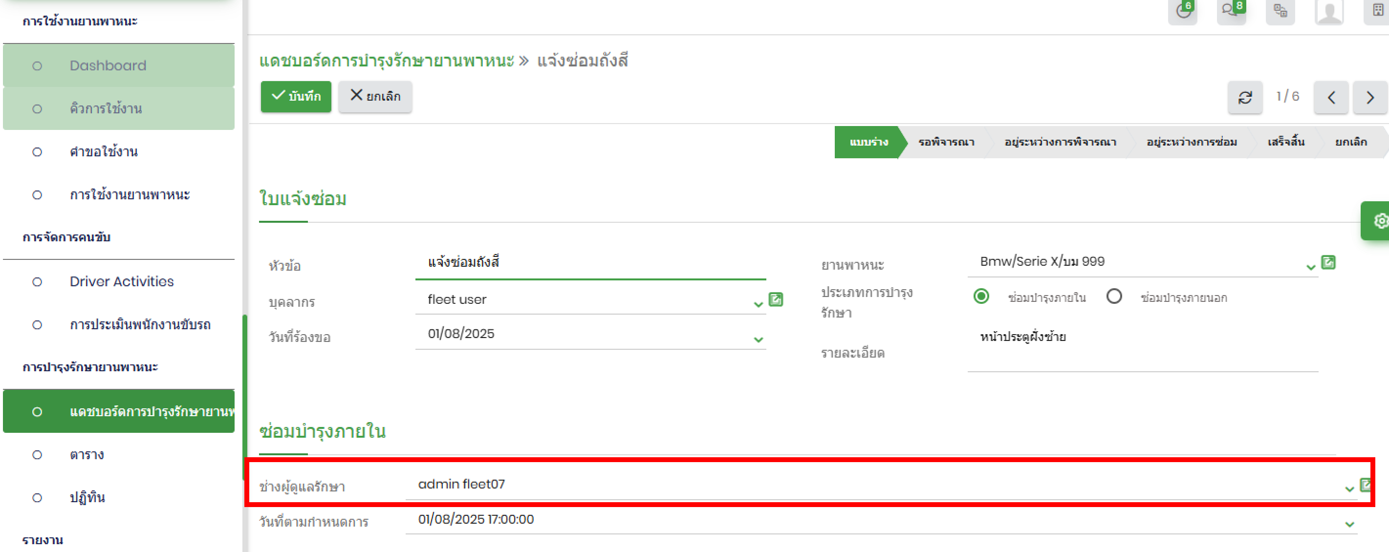Open the chat messages icon
Screen dimensions: 1389x552
pyautogui.click(x=1231, y=11)
